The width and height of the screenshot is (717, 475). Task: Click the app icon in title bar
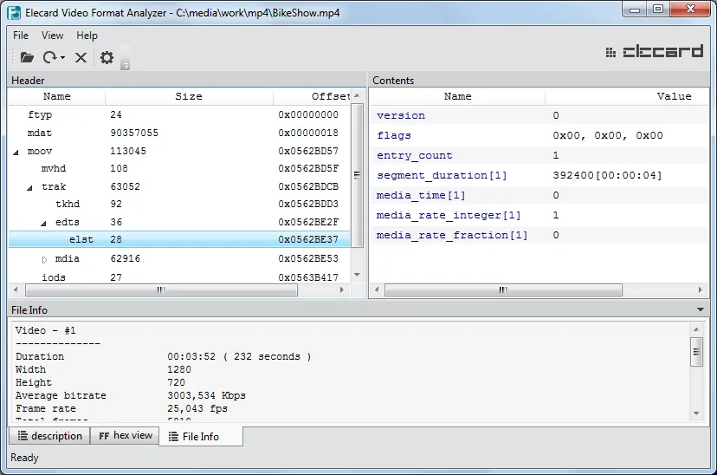tap(14, 12)
